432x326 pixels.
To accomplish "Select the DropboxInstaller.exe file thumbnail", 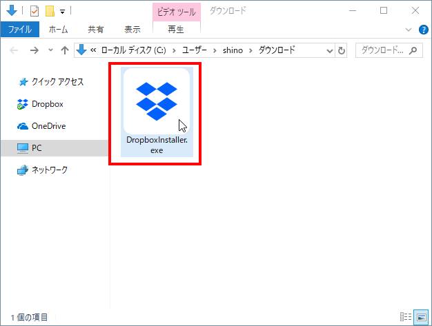I will [157, 101].
